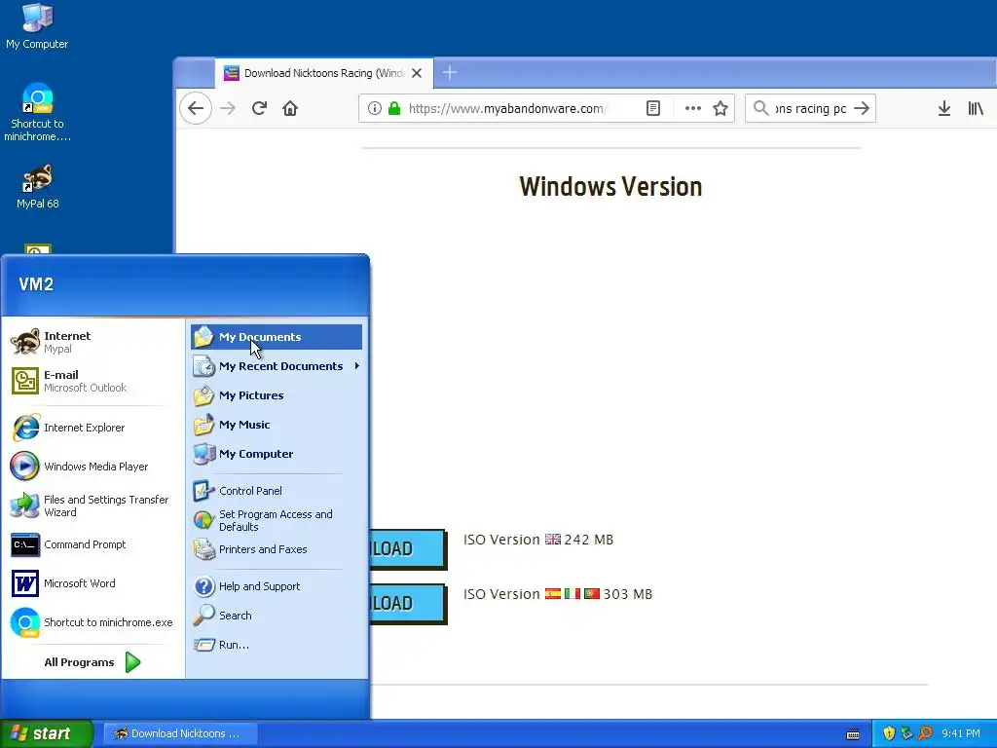Click the 303 MB ISO download button
The height and width of the screenshot is (748, 997).
click(x=408, y=604)
